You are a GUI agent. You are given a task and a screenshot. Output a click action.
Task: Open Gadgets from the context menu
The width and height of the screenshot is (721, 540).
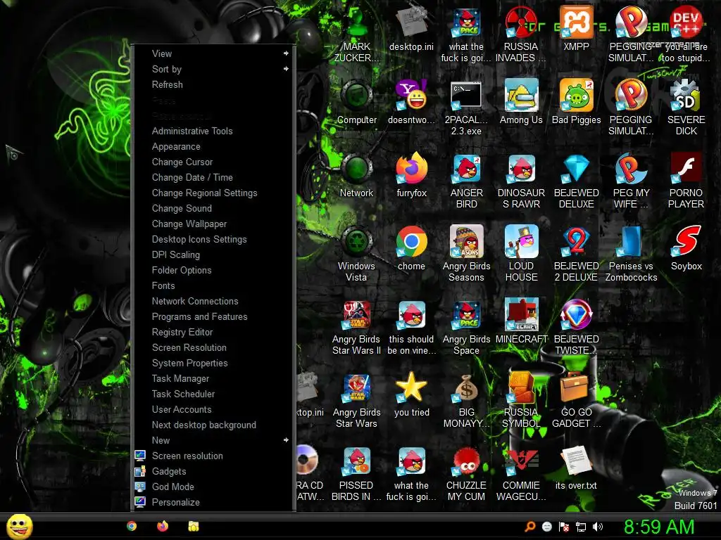pyautogui.click(x=213, y=471)
